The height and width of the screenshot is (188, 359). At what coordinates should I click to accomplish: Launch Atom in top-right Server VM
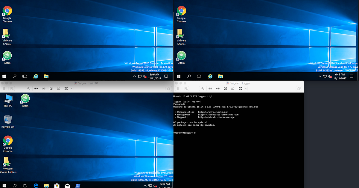tap(181, 58)
